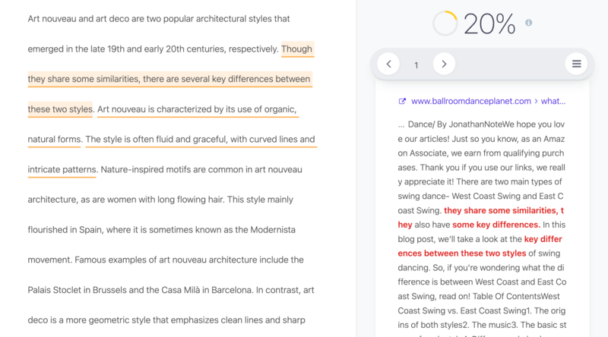This screenshot has width=608, height=337.
Task: Click 'what...' breadcrumb in the source link
Action: (x=553, y=101)
